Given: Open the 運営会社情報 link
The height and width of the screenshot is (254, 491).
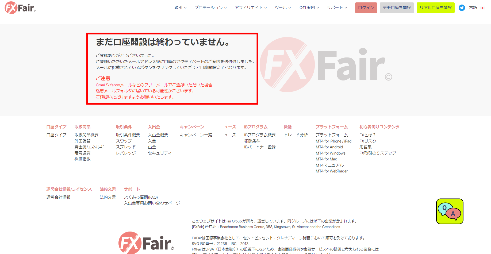Looking at the screenshot, I should (x=58, y=197).
